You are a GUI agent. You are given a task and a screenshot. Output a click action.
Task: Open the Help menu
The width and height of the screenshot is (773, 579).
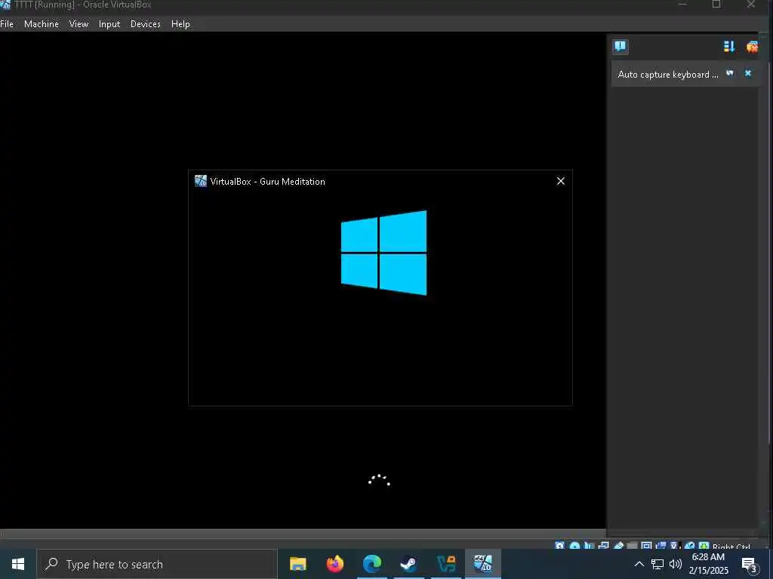[x=180, y=23]
